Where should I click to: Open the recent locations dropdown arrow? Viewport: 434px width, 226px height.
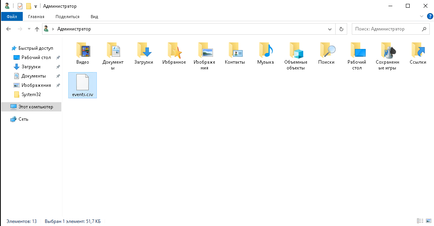click(x=29, y=29)
